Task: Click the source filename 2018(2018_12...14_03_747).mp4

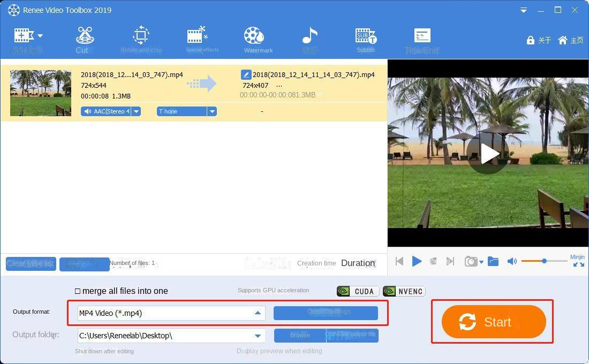Action: click(x=132, y=75)
